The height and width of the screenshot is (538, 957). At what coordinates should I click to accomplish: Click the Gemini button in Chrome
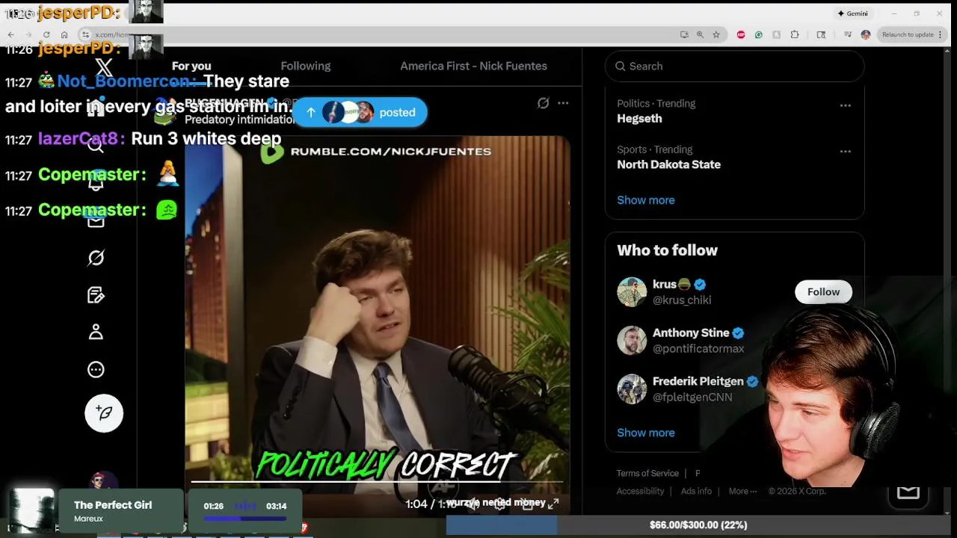[852, 13]
